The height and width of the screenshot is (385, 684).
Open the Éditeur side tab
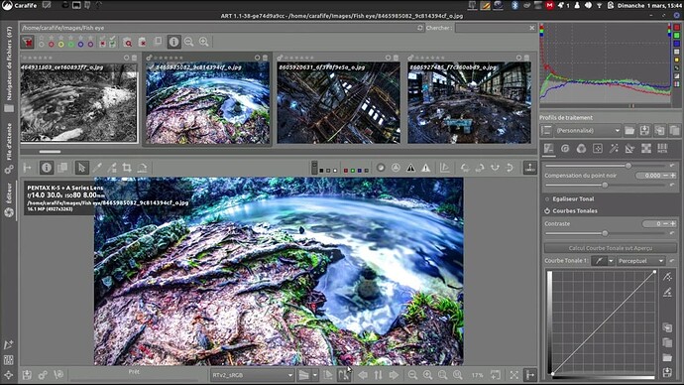(x=9, y=199)
